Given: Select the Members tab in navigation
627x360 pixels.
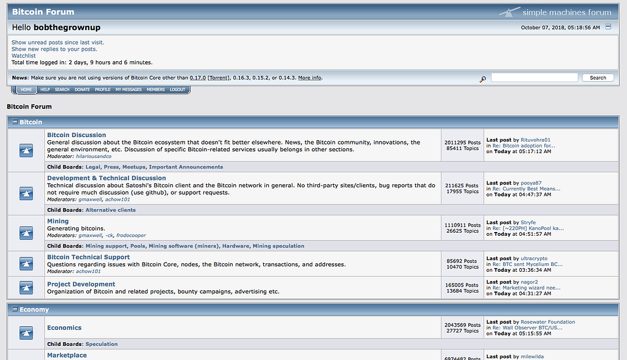Looking at the screenshot, I should tap(156, 89).
